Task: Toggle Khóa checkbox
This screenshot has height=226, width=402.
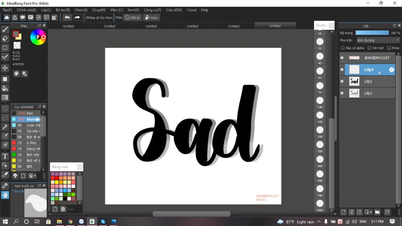Action: point(389,48)
